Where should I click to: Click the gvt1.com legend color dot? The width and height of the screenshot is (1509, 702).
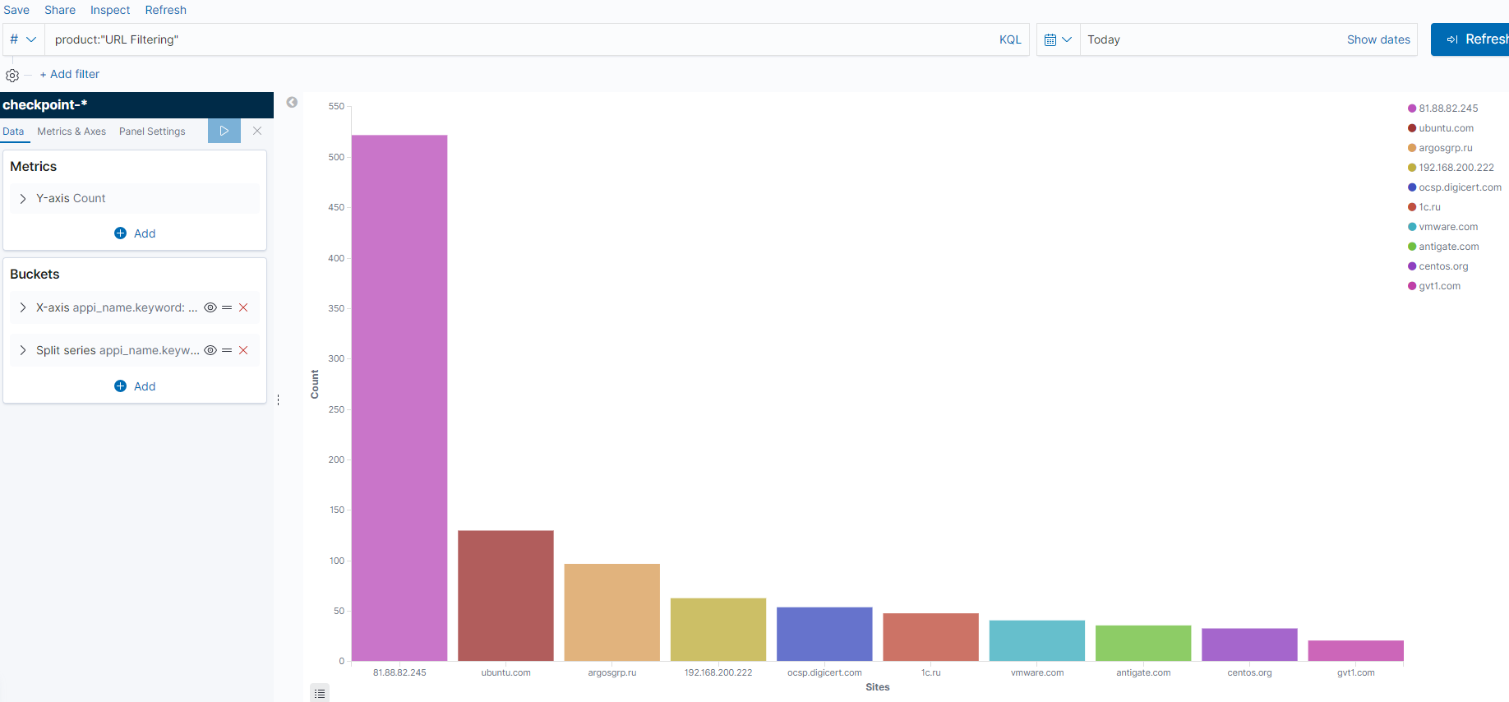pyautogui.click(x=1412, y=286)
